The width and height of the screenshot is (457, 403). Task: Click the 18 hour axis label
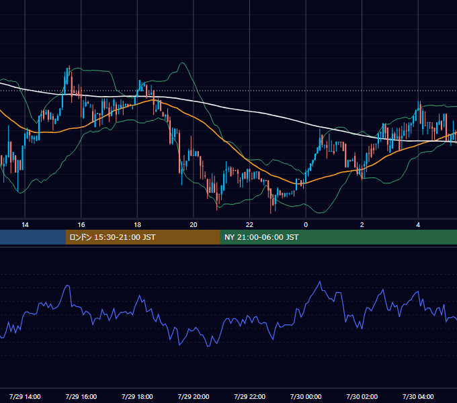tap(137, 225)
